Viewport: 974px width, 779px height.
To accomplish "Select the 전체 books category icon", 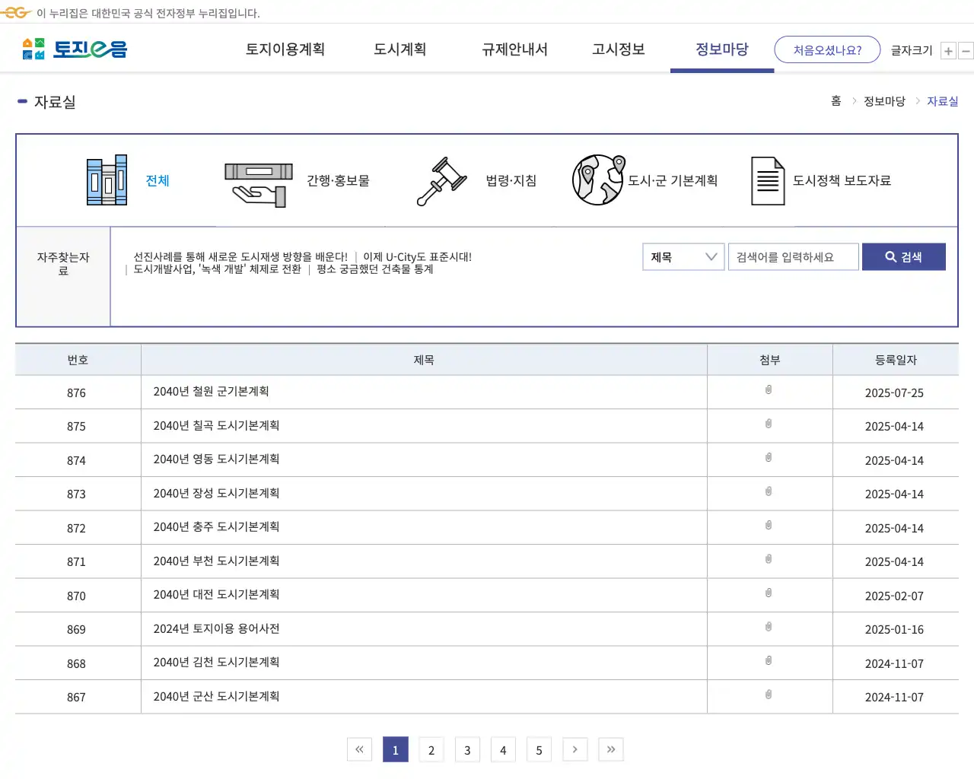I will click(107, 180).
